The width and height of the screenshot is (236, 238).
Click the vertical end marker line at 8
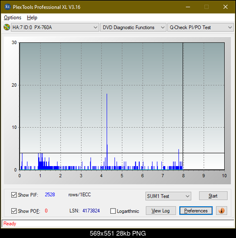183,106
